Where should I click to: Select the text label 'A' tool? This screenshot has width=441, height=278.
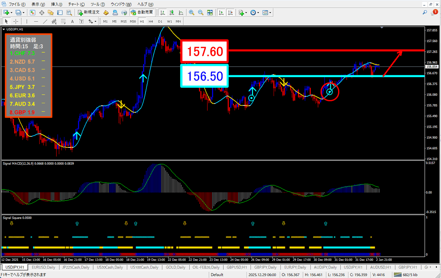tap(72, 21)
